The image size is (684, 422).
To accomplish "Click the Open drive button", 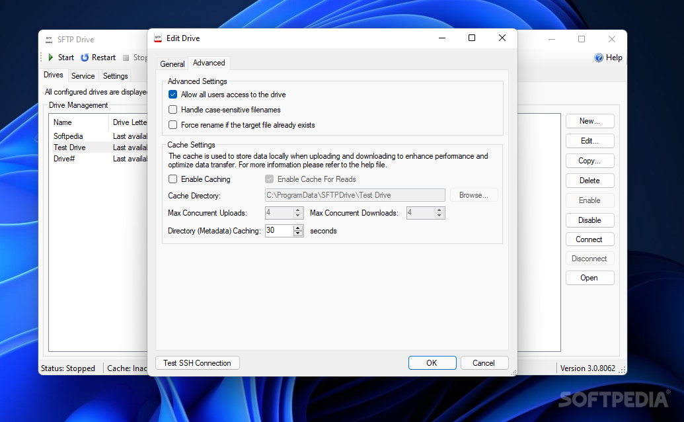I will click(x=589, y=278).
